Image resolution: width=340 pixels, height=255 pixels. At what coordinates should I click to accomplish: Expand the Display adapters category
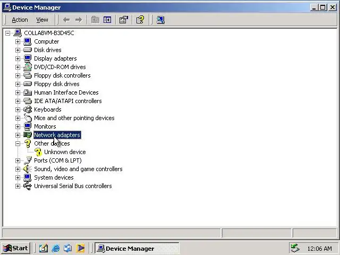18,58
